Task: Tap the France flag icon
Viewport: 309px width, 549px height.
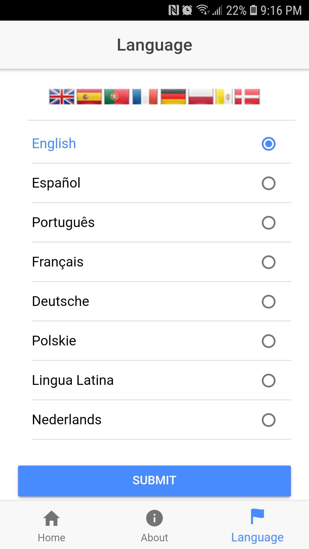Action: (x=145, y=97)
